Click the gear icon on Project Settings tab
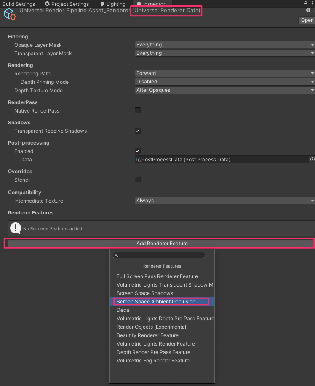 pyautogui.click(x=46, y=4)
